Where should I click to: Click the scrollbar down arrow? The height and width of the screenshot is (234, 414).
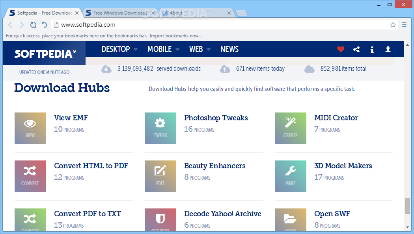[407, 227]
